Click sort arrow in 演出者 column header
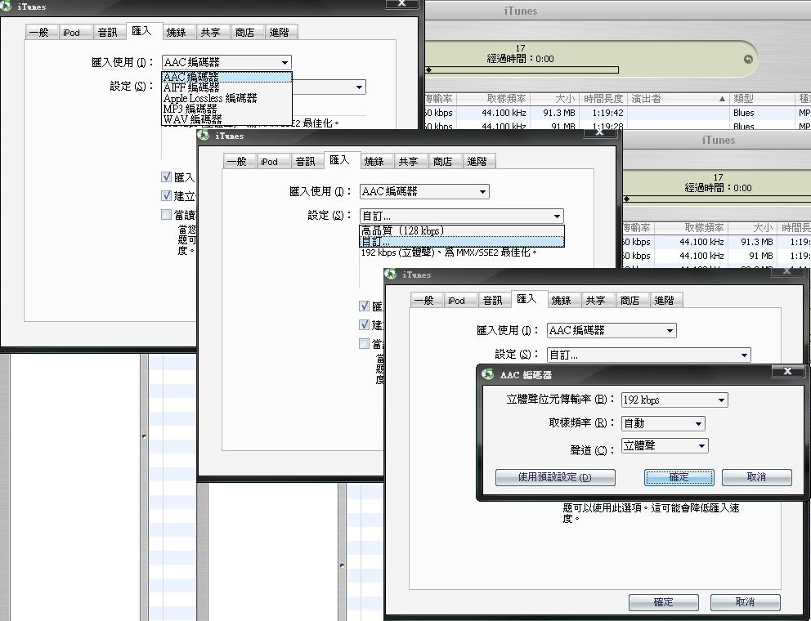This screenshot has height=621, width=811. [722, 99]
